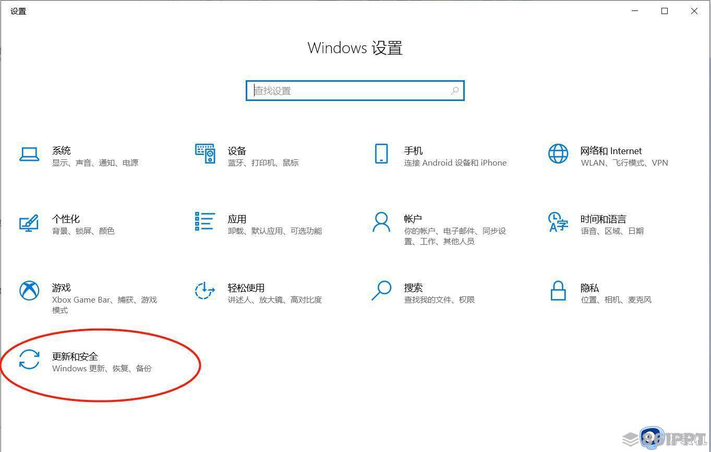
Task: Click the 语音、区域、日期 description
Action: click(x=612, y=231)
